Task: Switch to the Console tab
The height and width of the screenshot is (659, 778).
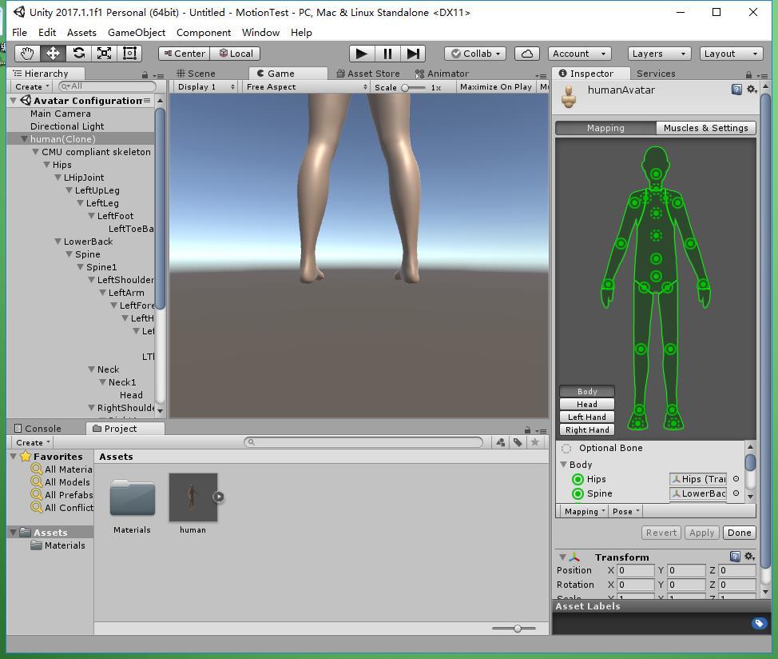Action: point(38,429)
